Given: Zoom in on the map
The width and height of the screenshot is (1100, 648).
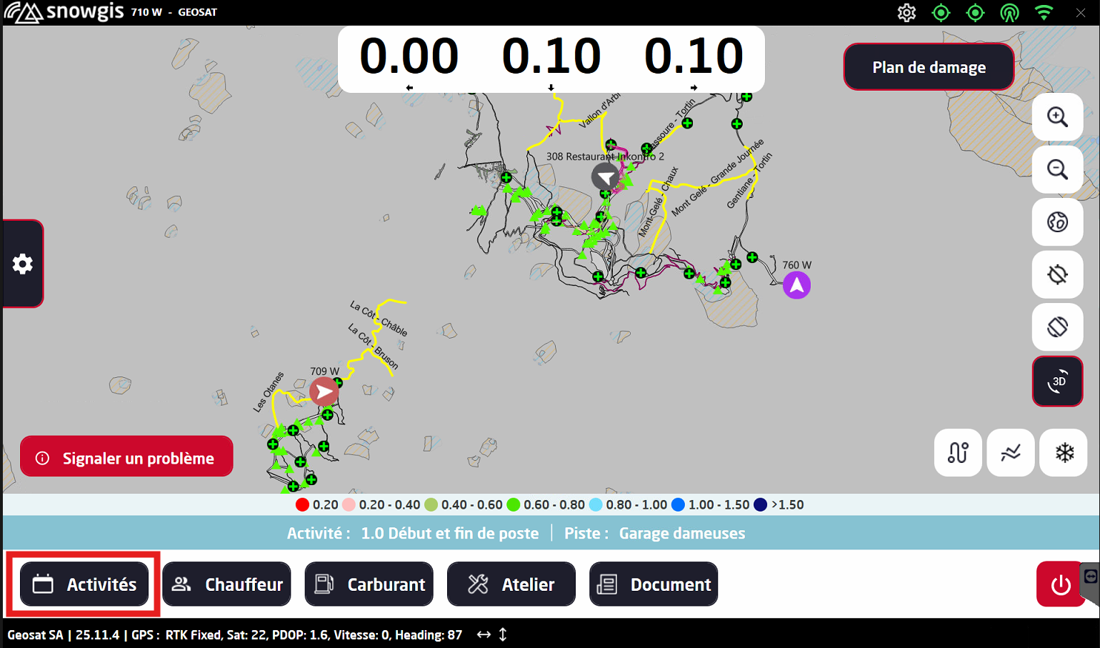Looking at the screenshot, I should (x=1057, y=116).
